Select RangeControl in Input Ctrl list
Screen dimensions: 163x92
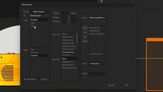click(x=69, y=43)
